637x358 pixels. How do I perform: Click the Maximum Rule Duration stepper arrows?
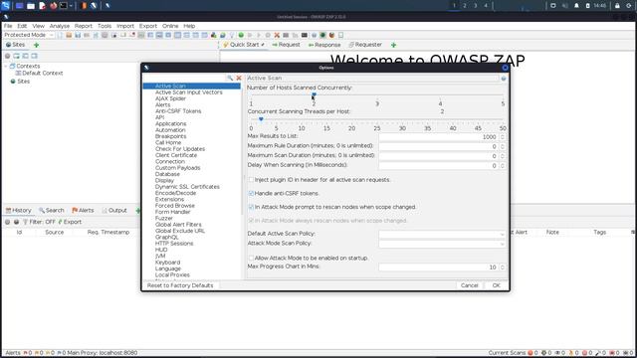coord(503,146)
